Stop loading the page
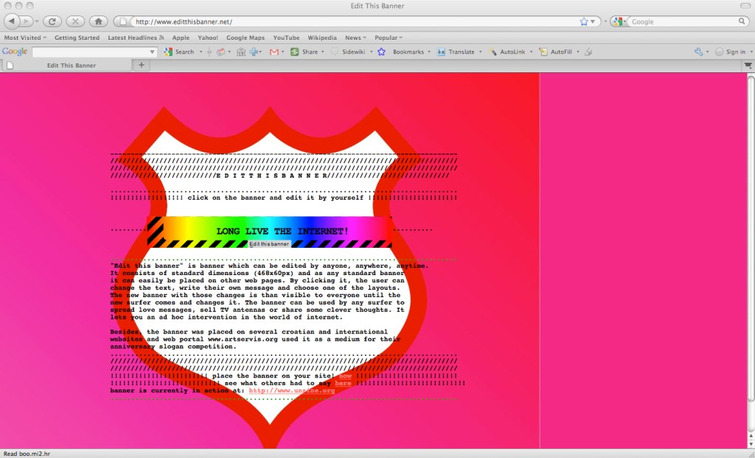This screenshot has width=755, height=458. tap(76, 21)
